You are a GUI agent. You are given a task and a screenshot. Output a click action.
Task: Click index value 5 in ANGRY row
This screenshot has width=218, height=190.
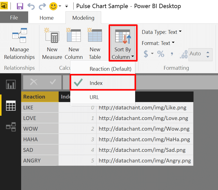click(x=78, y=161)
